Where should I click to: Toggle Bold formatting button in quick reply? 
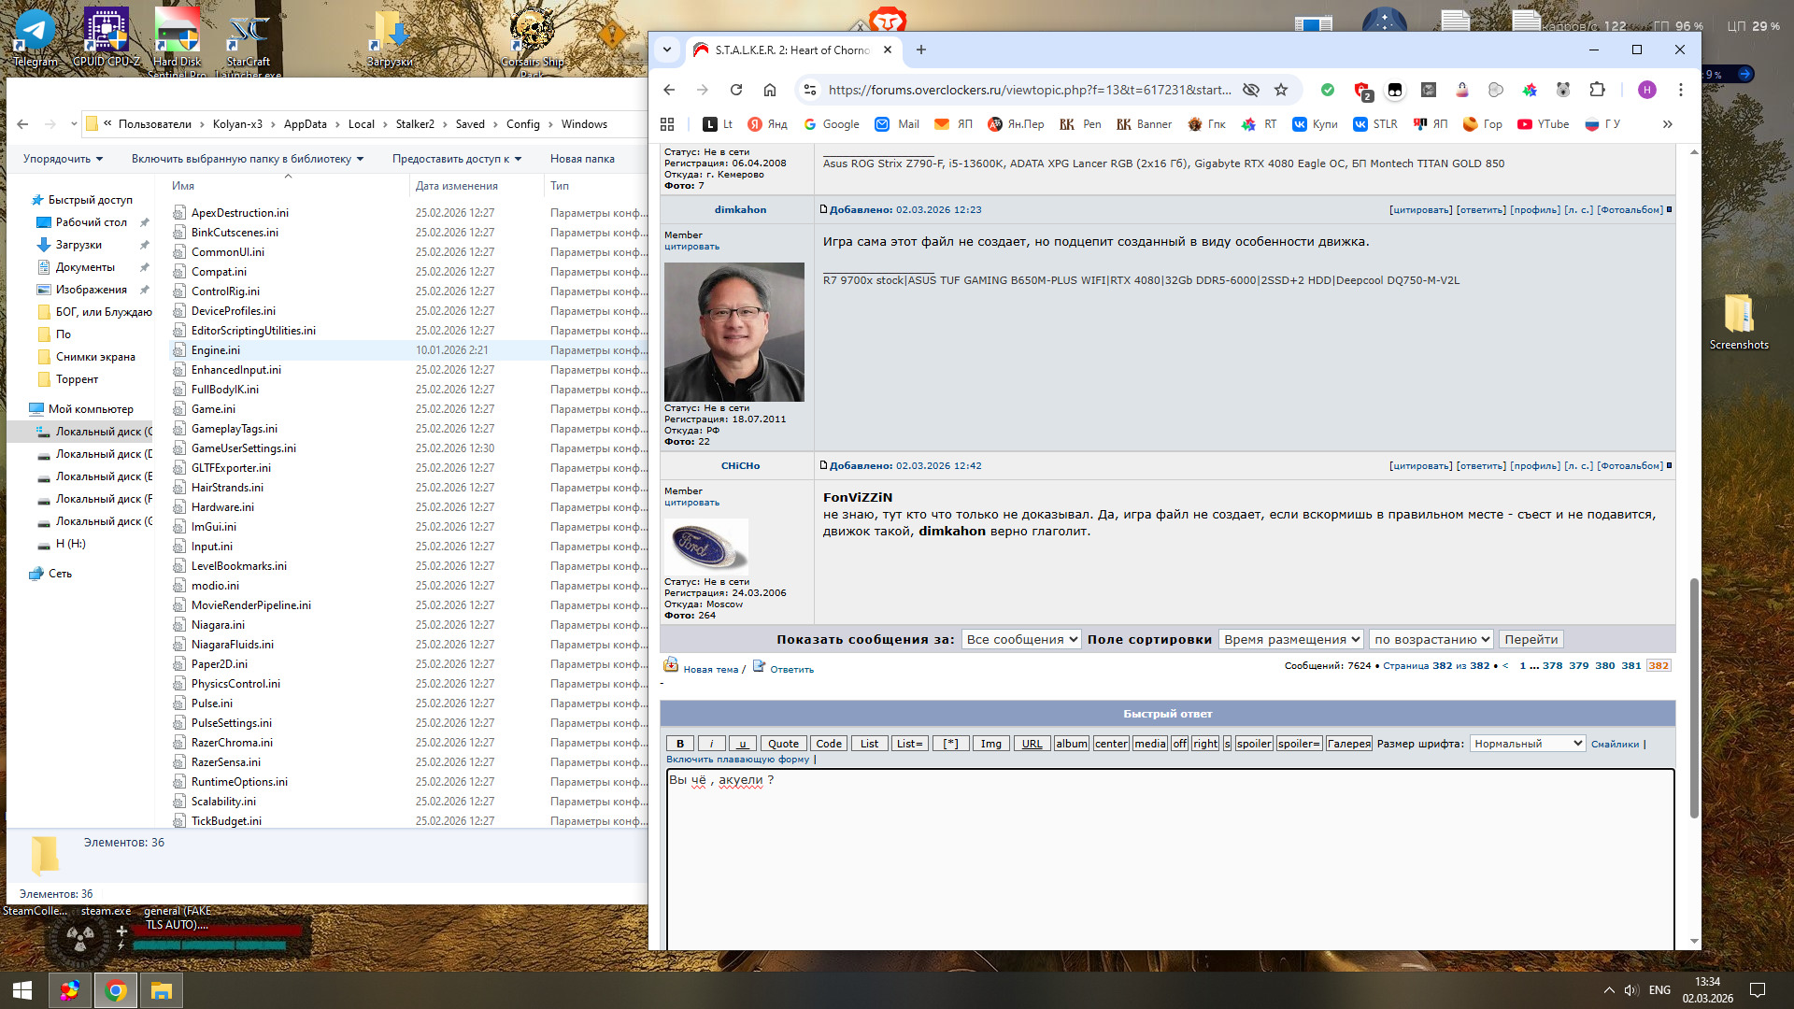click(x=680, y=744)
